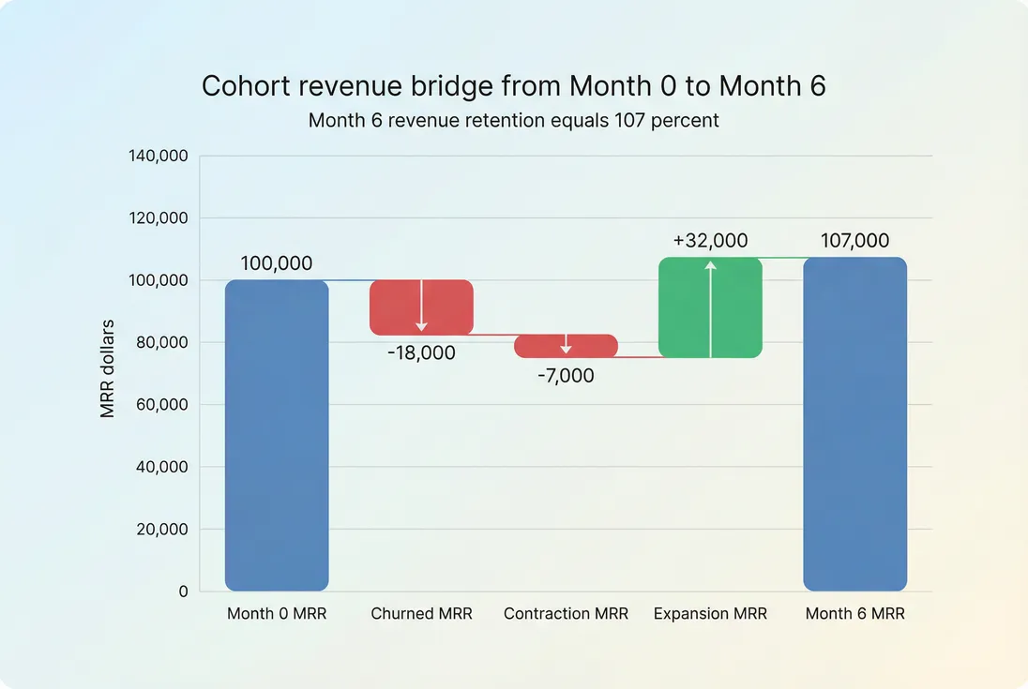Click the 0 tick label on the y-axis
Screen dimensions: 1028x689
[x=181, y=592]
